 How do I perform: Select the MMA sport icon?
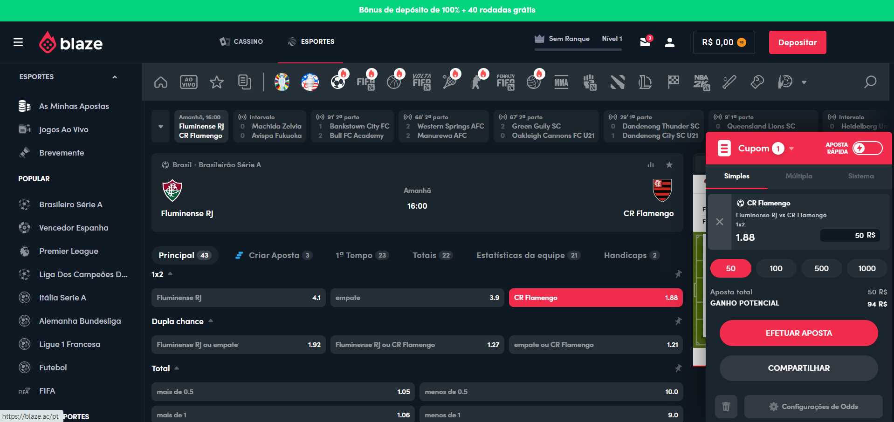coord(561,82)
